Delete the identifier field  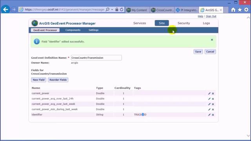coord(213,115)
